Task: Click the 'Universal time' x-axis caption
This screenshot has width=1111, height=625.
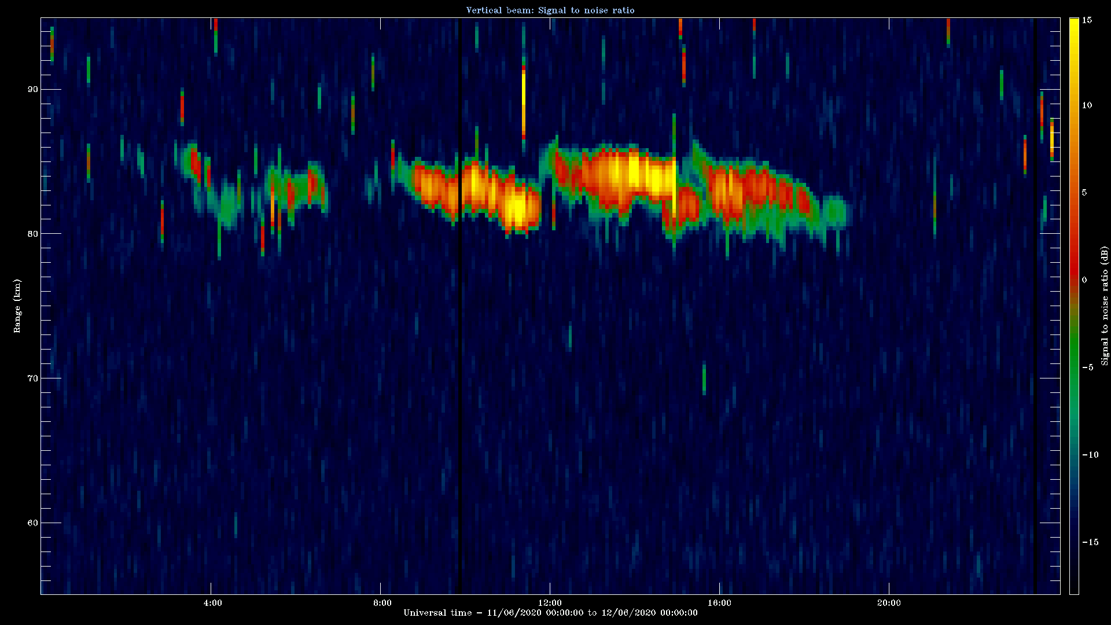Action: (550, 613)
